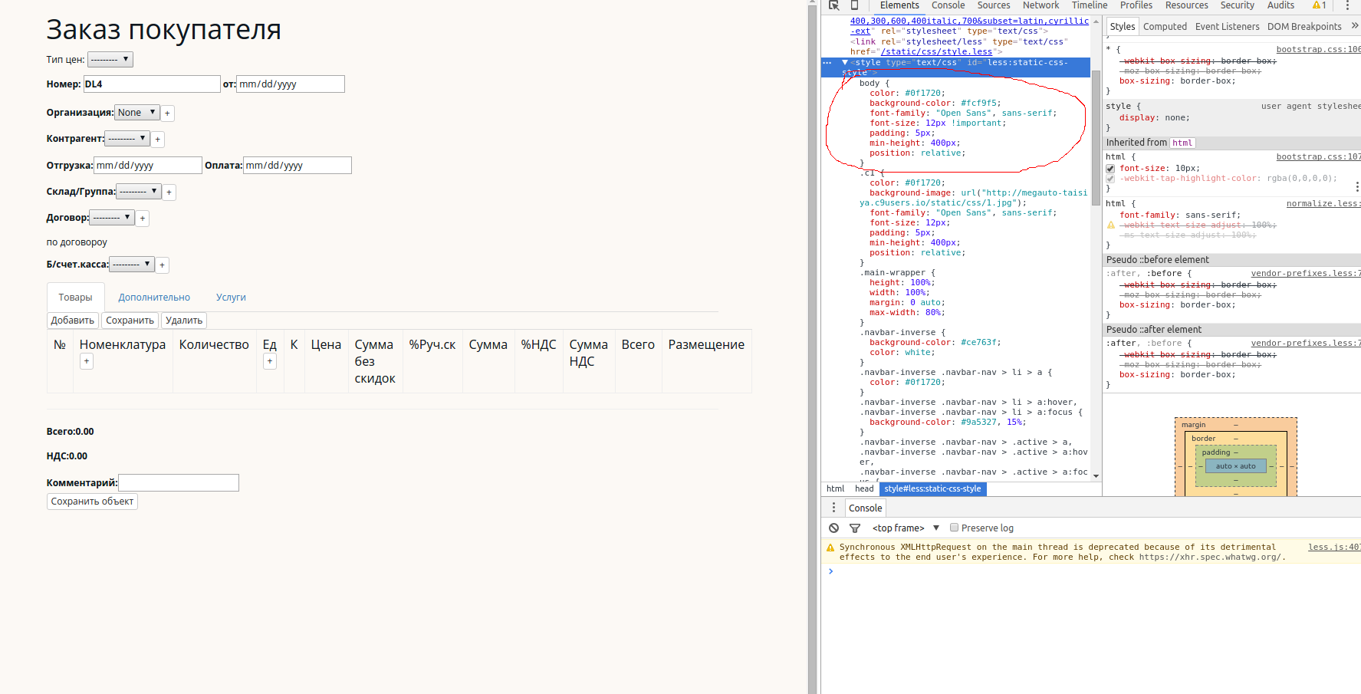Viewport: 1361px width, 694px height.
Task: Open the Timeline tab
Action: (x=1090, y=5)
